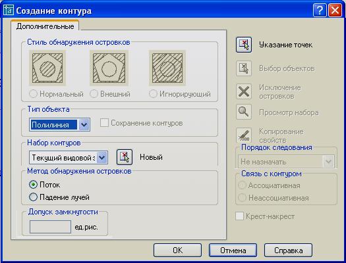The height and width of the screenshot is (263, 346).
Task: Click the Исключение островков X icon
Action: [x=244, y=91]
